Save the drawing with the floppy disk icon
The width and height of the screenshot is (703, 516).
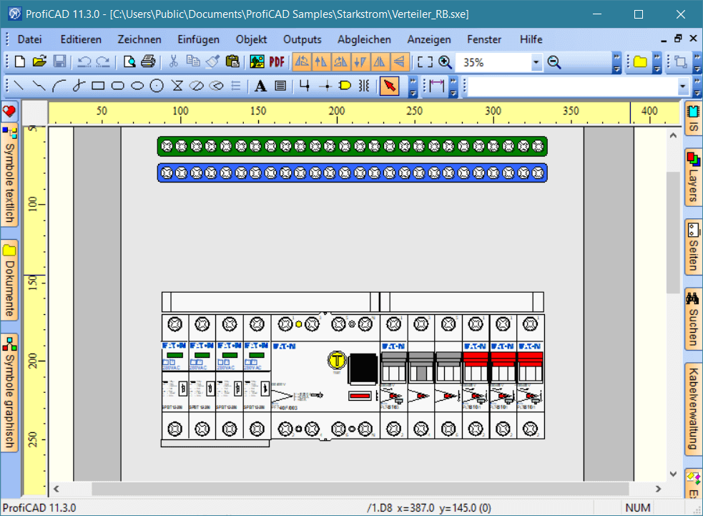[59, 62]
